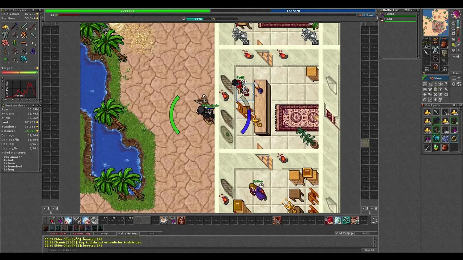Open the options gear icon

pos(453,84)
